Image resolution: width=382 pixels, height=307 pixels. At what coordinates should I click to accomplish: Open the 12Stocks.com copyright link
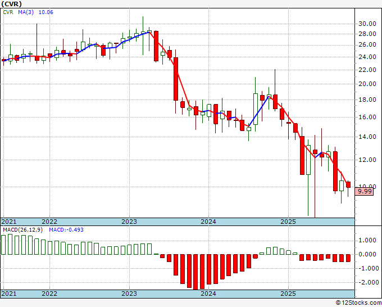[x=358, y=303]
